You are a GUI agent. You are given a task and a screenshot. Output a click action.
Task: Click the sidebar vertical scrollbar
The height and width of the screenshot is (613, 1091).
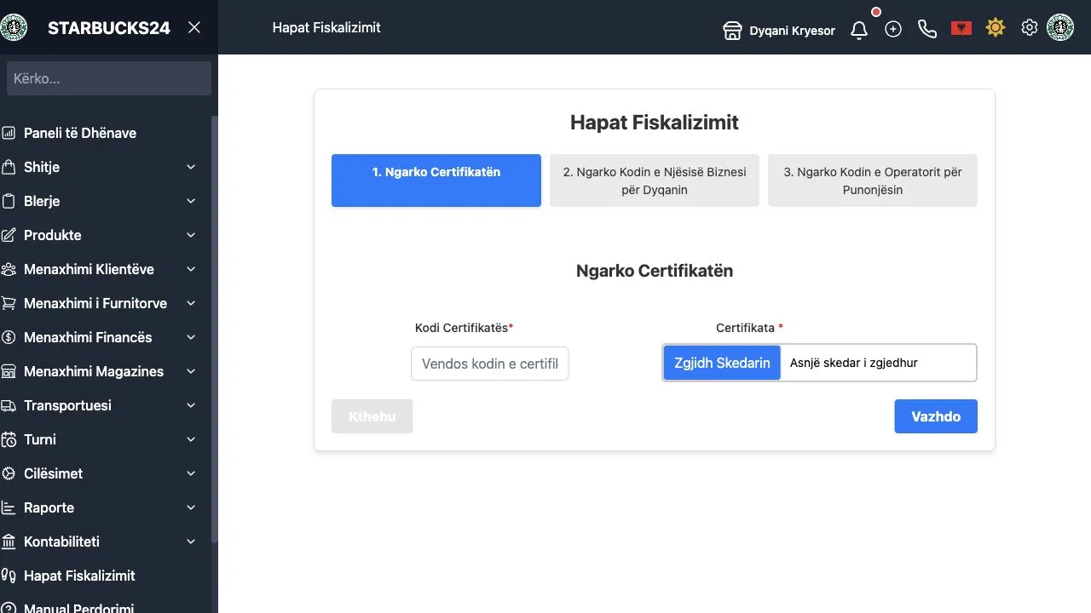point(215,329)
